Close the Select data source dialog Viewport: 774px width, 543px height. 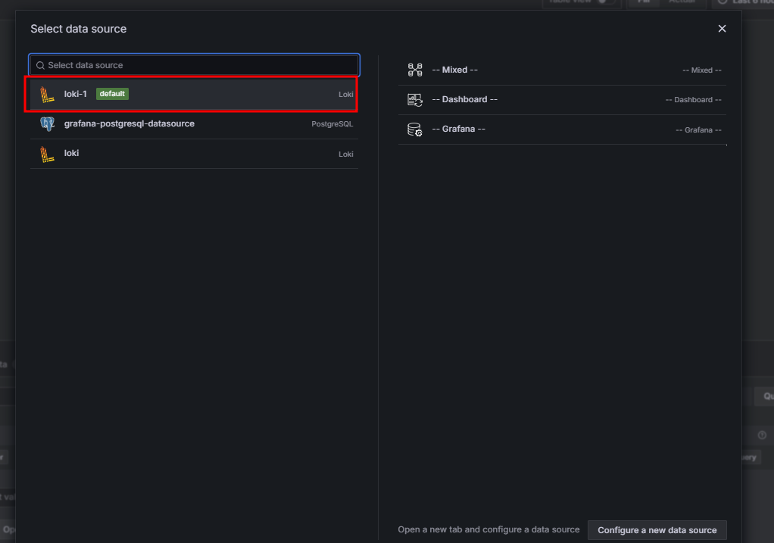point(722,29)
